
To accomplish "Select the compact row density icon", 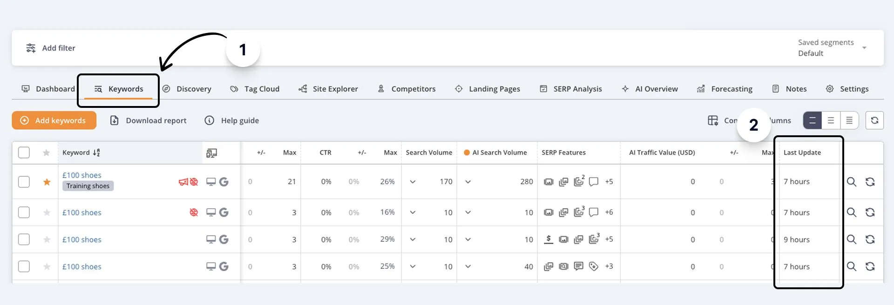I will 849,120.
